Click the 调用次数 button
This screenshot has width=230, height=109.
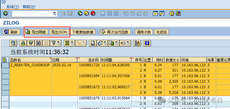click(x=144, y=32)
